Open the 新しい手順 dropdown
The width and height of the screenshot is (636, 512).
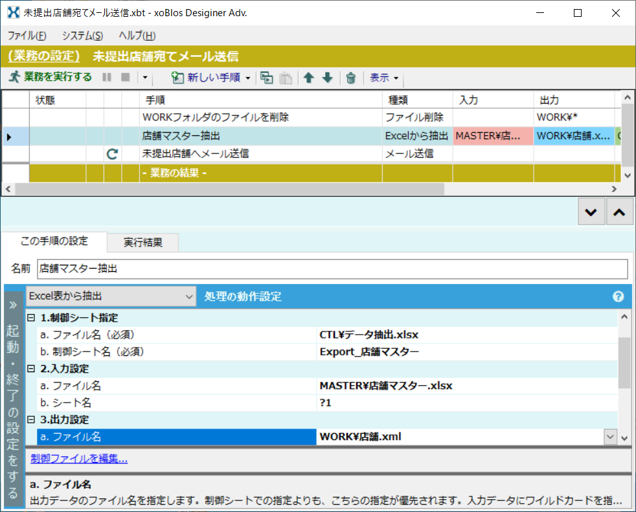pyautogui.click(x=248, y=78)
